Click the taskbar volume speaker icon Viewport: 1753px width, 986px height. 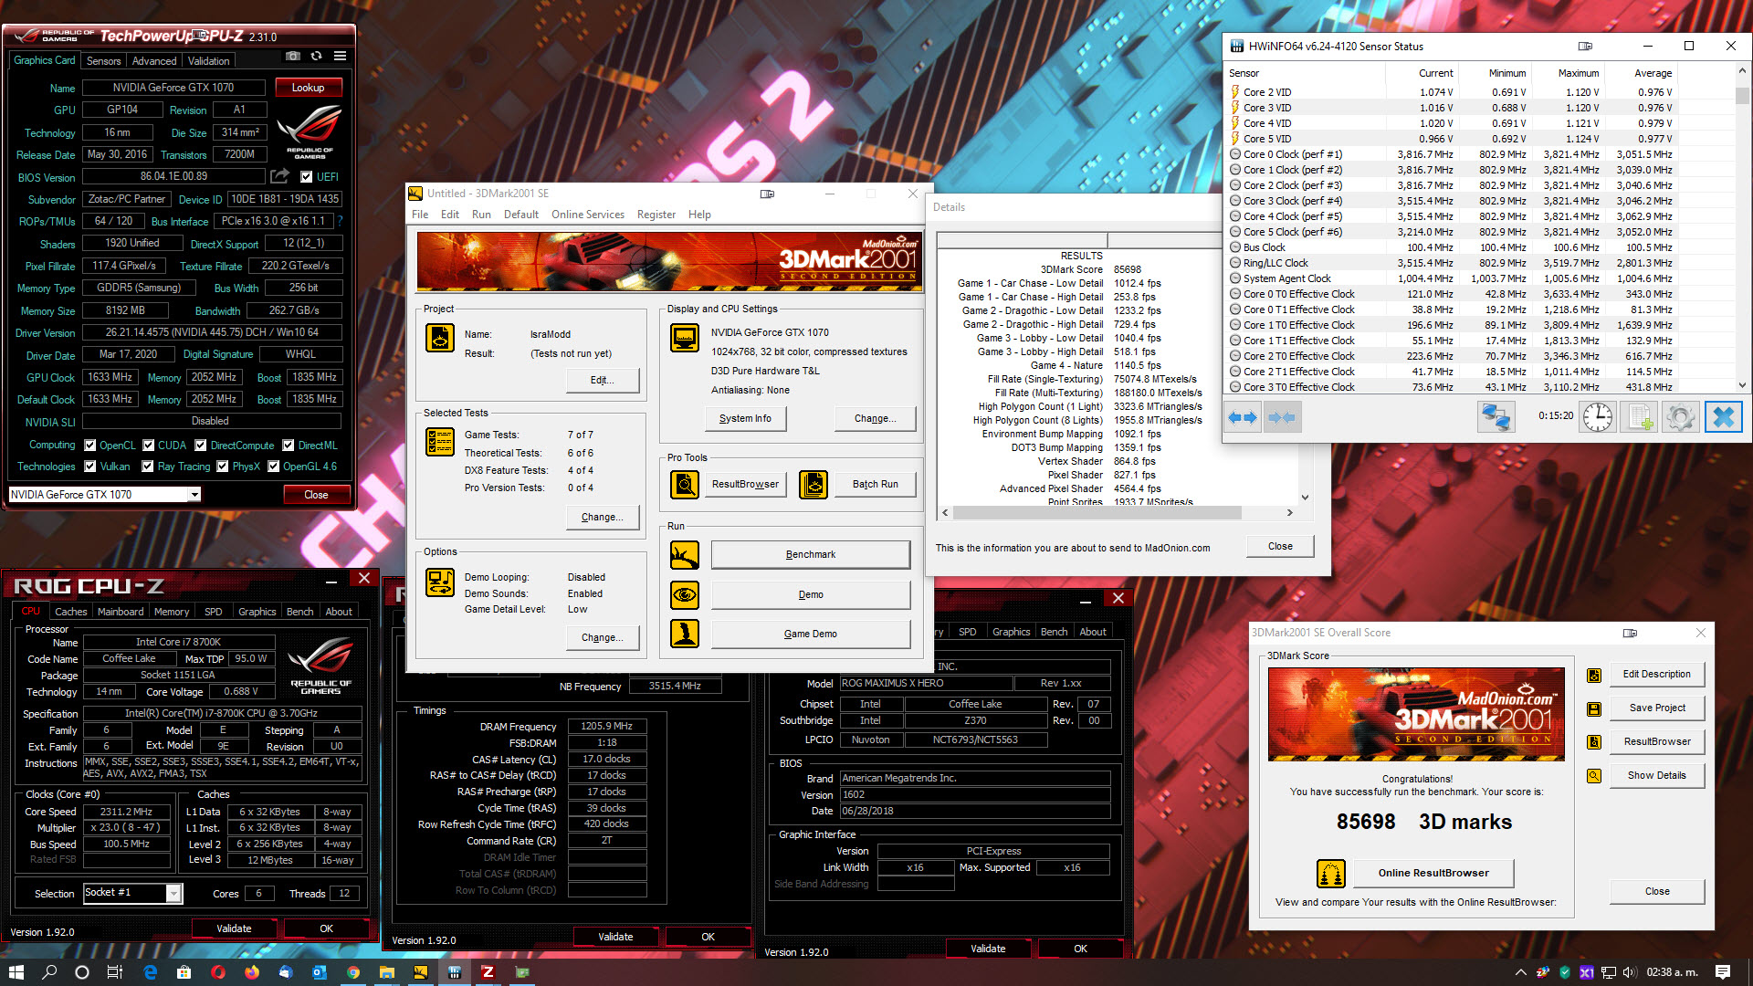coord(1629,972)
